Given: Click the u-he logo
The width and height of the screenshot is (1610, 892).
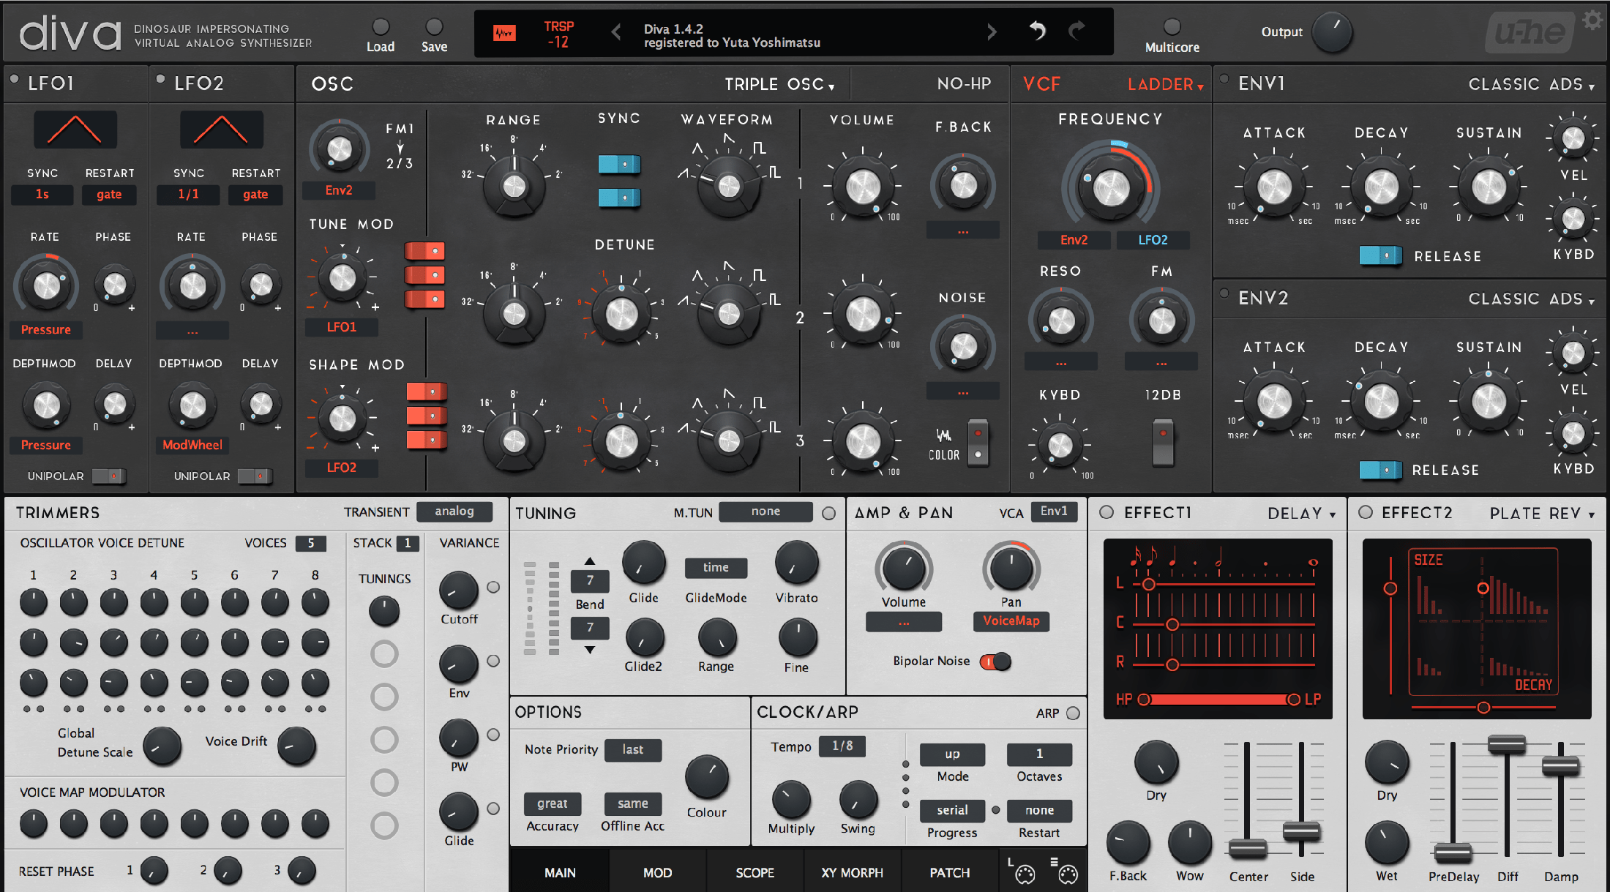Looking at the screenshot, I should point(1531,33).
